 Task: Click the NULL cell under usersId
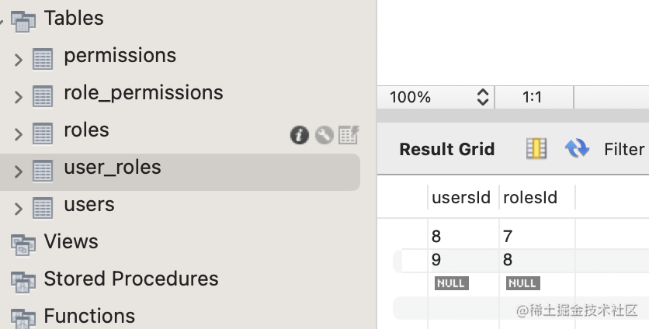451,283
